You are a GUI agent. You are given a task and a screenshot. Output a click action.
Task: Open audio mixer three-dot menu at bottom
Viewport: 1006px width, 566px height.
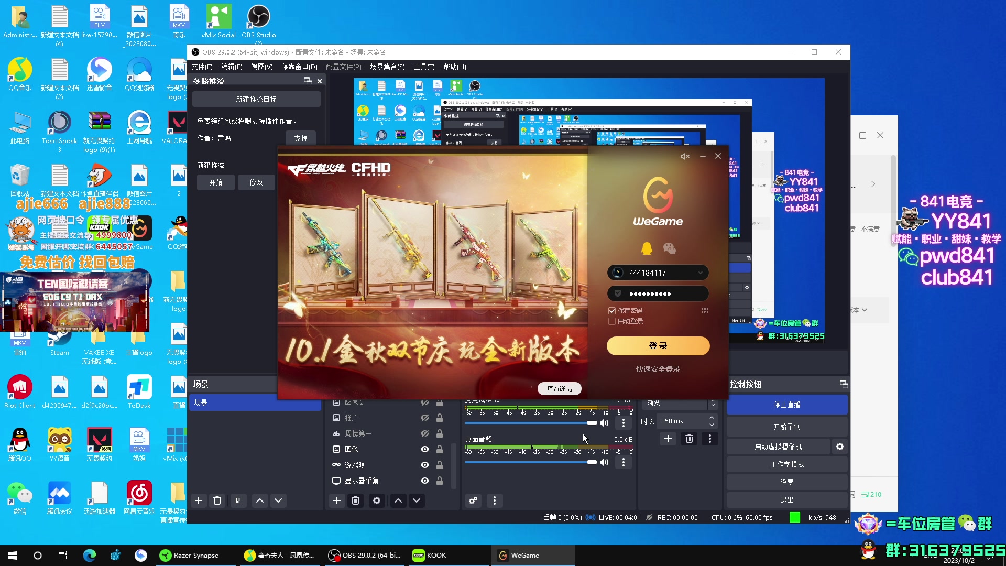click(495, 500)
